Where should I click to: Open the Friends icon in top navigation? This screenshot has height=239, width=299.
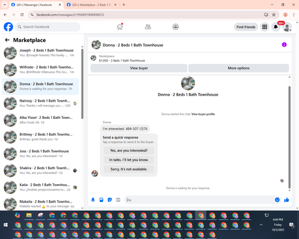click(x=148, y=27)
